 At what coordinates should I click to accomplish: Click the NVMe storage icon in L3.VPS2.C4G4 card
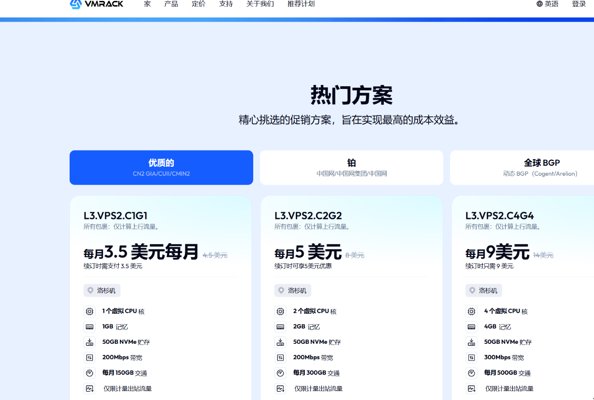pos(471,342)
